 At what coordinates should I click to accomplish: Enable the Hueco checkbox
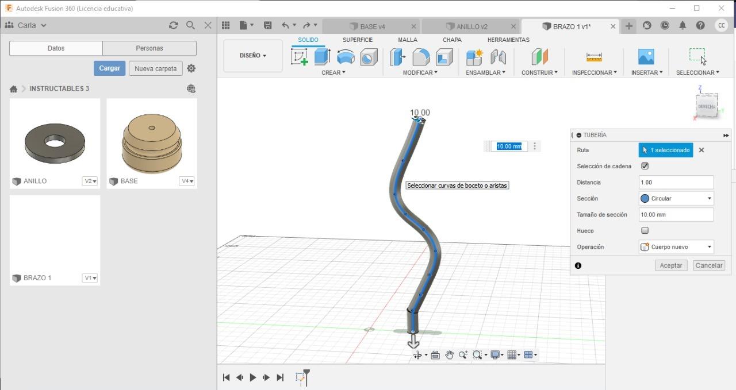tap(645, 230)
